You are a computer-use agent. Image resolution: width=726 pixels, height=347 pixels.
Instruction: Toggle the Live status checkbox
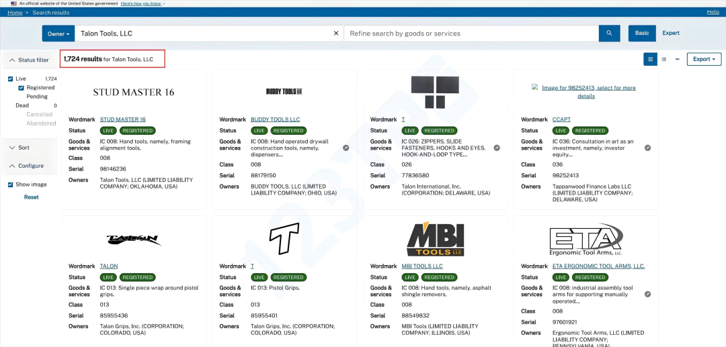coord(11,79)
